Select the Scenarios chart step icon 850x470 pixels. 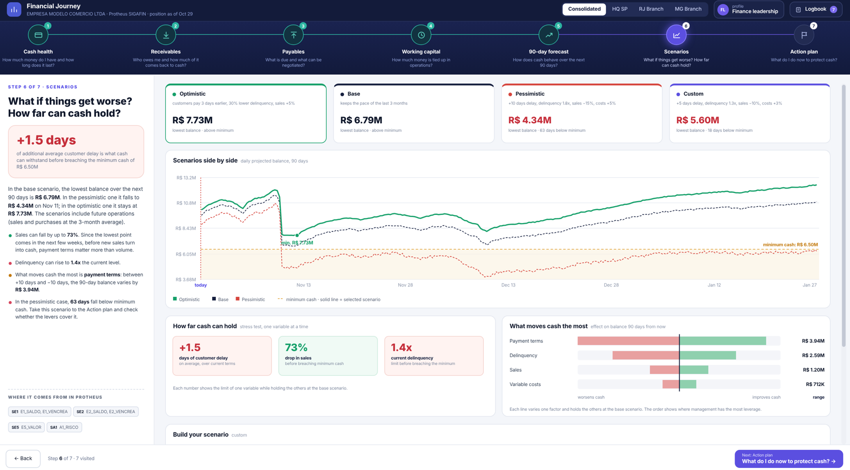click(x=676, y=35)
